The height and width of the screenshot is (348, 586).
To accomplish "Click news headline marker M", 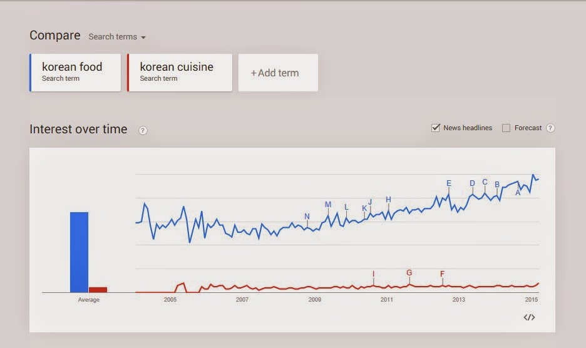I will click(x=328, y=205).
